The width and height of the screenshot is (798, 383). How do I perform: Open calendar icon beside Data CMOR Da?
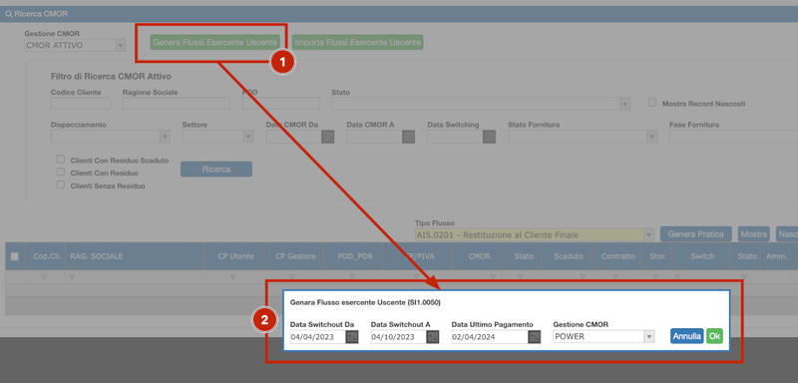(x=328, y=137)
